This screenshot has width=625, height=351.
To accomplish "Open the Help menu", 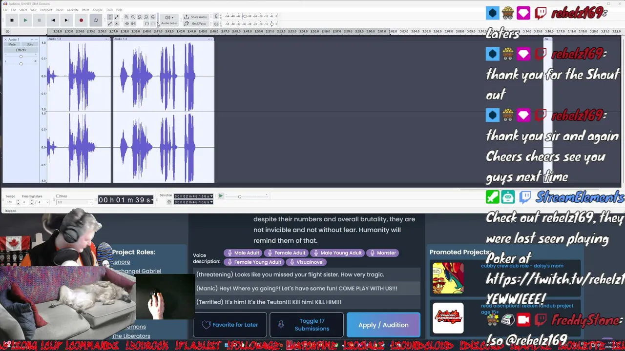I will [119, 10].
